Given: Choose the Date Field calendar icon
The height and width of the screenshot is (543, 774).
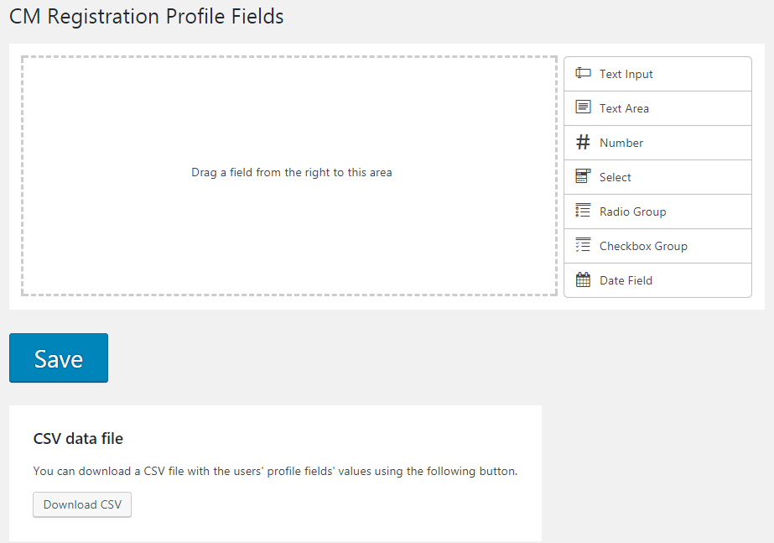Looking at the screenshot, I should pos(583,280).
